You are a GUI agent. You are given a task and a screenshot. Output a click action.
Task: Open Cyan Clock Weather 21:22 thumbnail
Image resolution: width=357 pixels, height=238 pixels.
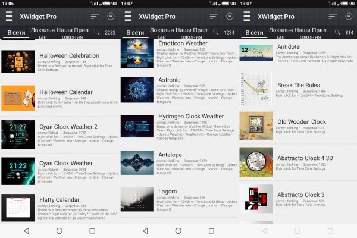(18, 171)
